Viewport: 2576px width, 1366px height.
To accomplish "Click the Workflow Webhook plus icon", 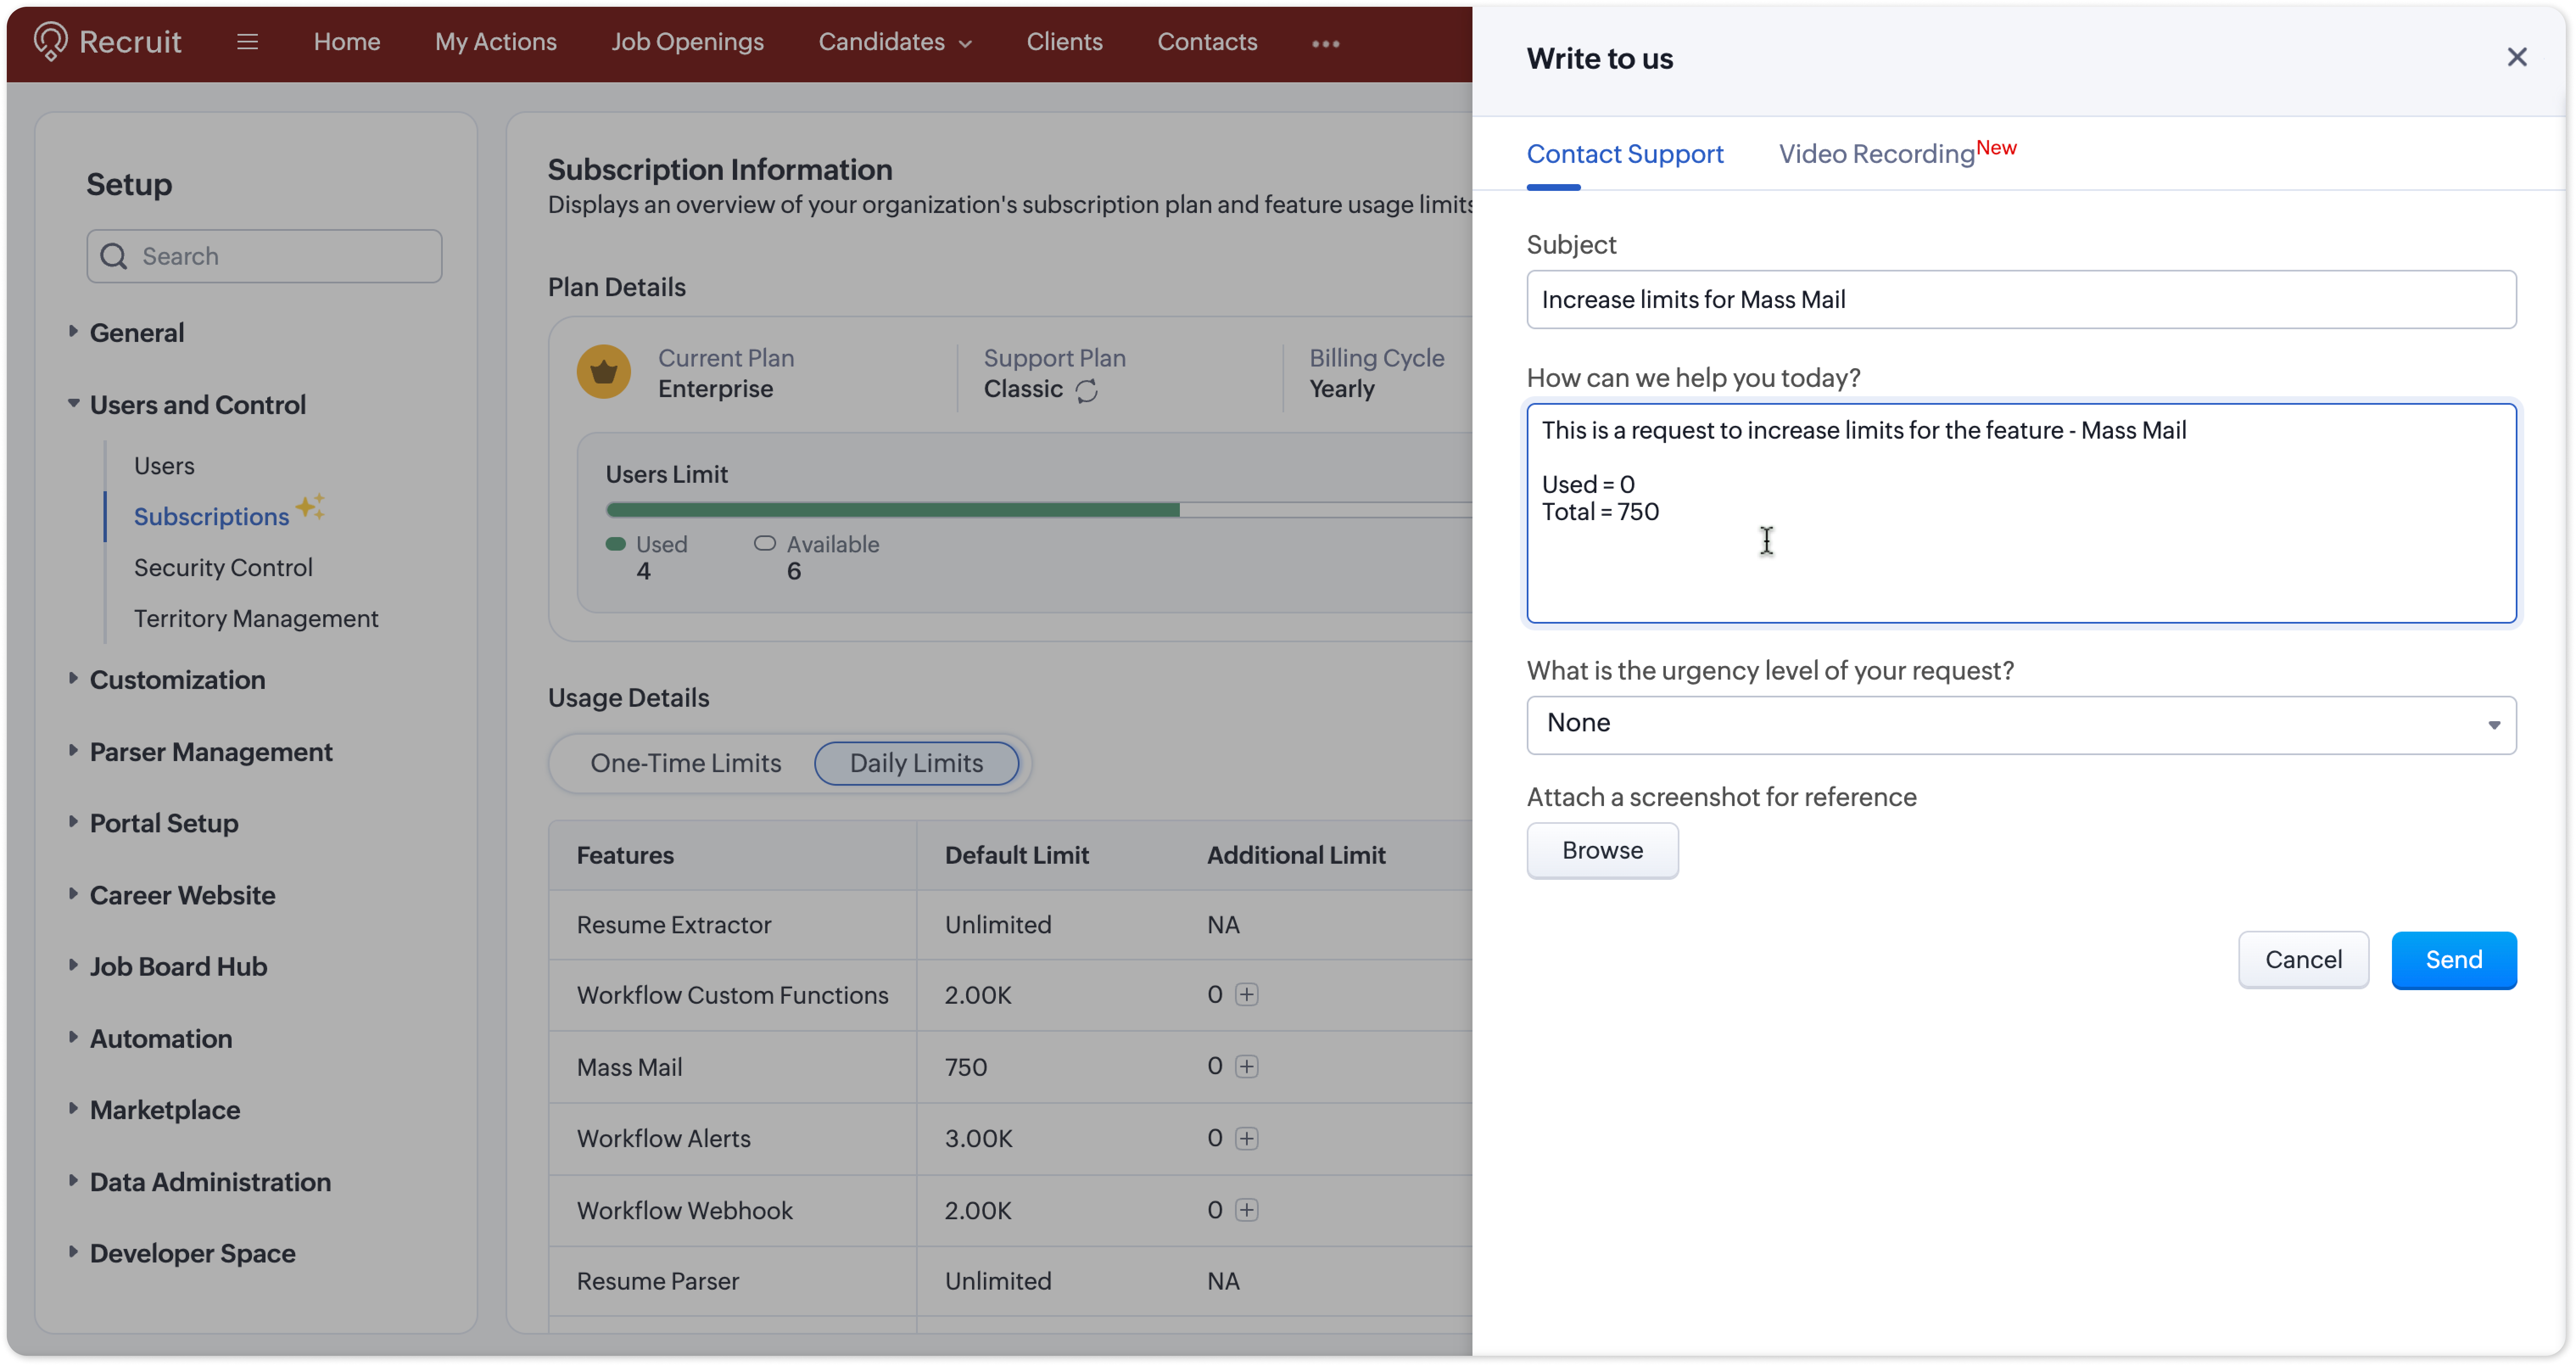I will (1246, 1210).
